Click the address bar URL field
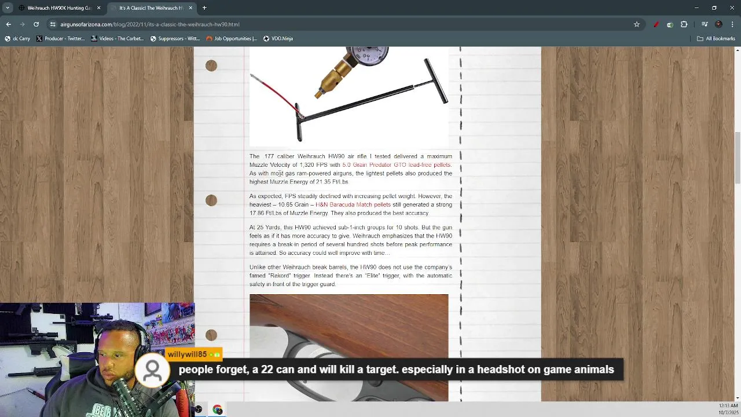 342,24
